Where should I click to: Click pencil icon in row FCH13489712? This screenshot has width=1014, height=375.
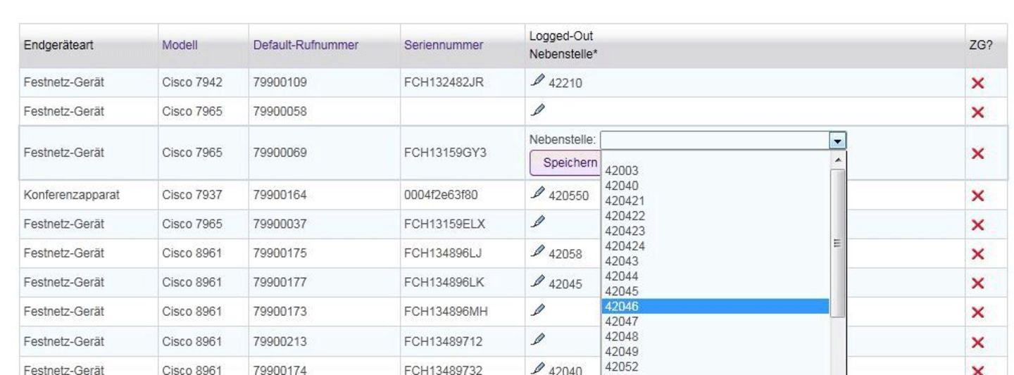(538, 341)
